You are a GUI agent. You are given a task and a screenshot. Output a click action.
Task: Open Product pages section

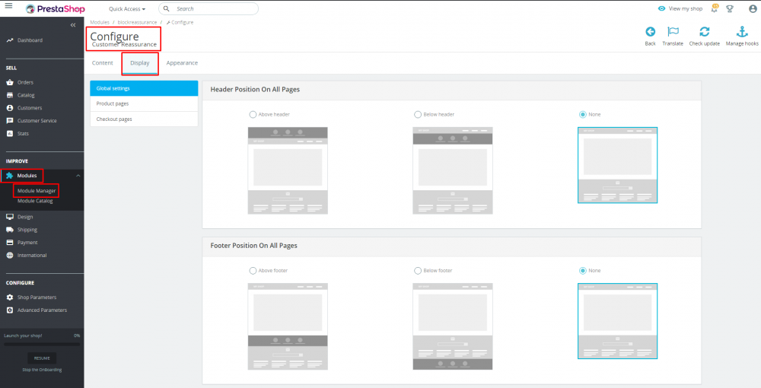coord(144,103)
